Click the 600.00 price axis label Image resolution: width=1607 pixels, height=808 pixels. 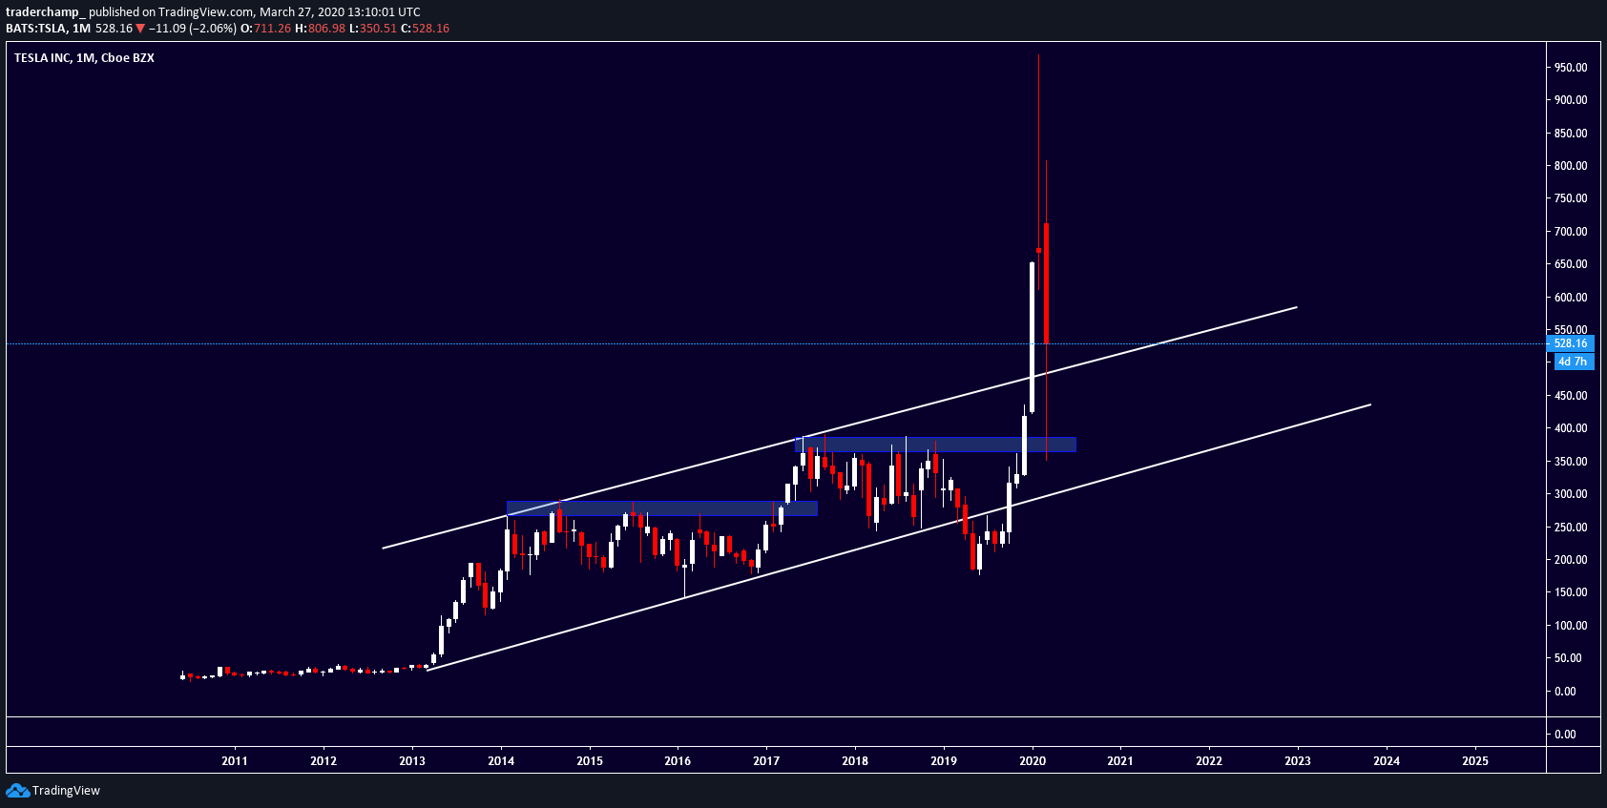[x=1571, y=298]
